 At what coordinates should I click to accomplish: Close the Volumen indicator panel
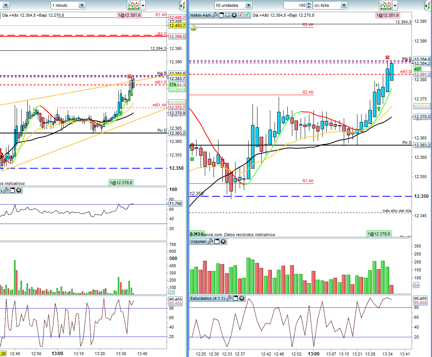click(x=223, y=241)
